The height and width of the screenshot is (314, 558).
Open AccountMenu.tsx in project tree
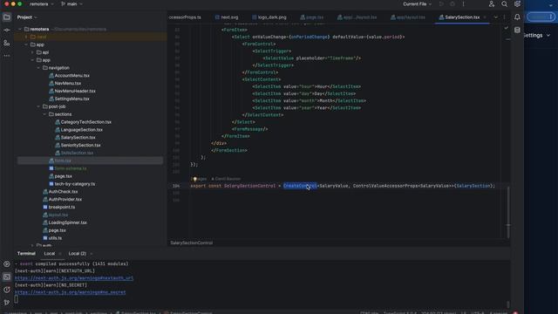coord(71,76)
